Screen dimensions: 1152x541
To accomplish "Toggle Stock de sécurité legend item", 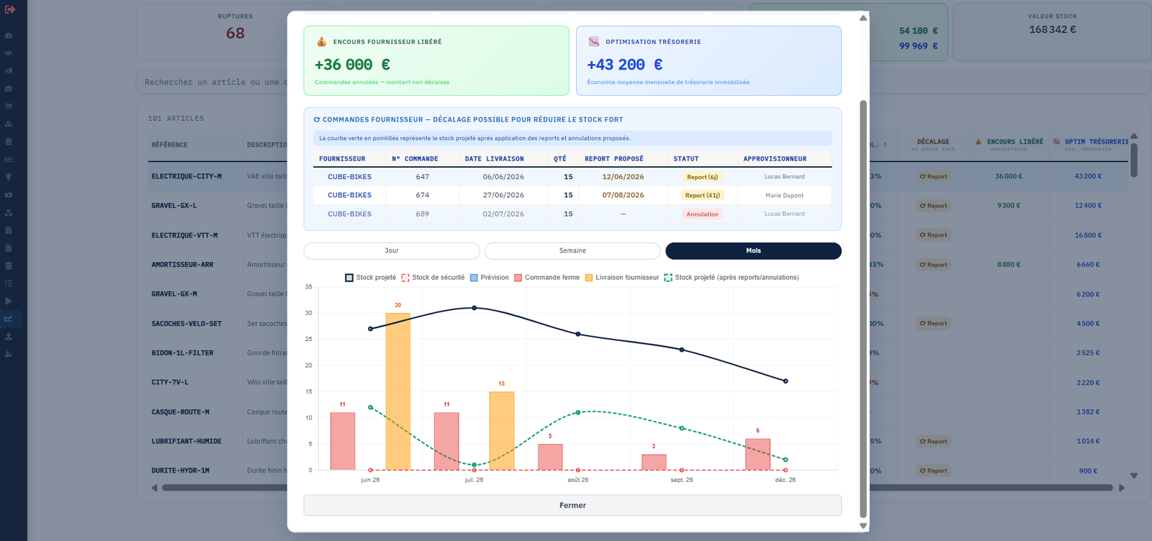I will click(x=433, y=278).
